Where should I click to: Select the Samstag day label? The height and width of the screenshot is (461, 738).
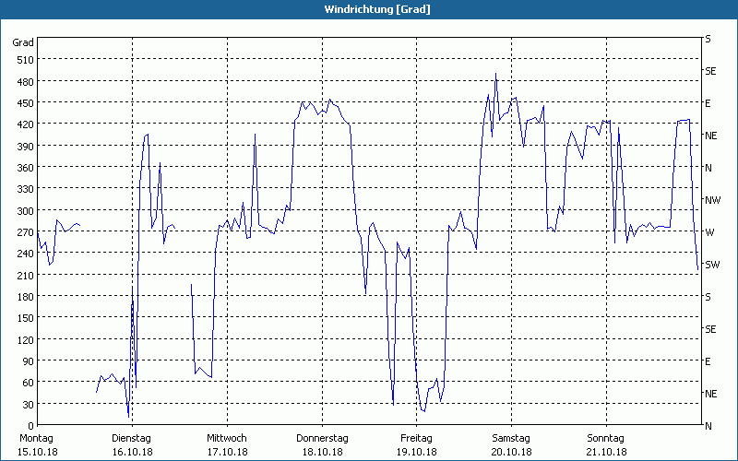click(x=511, y=438)
